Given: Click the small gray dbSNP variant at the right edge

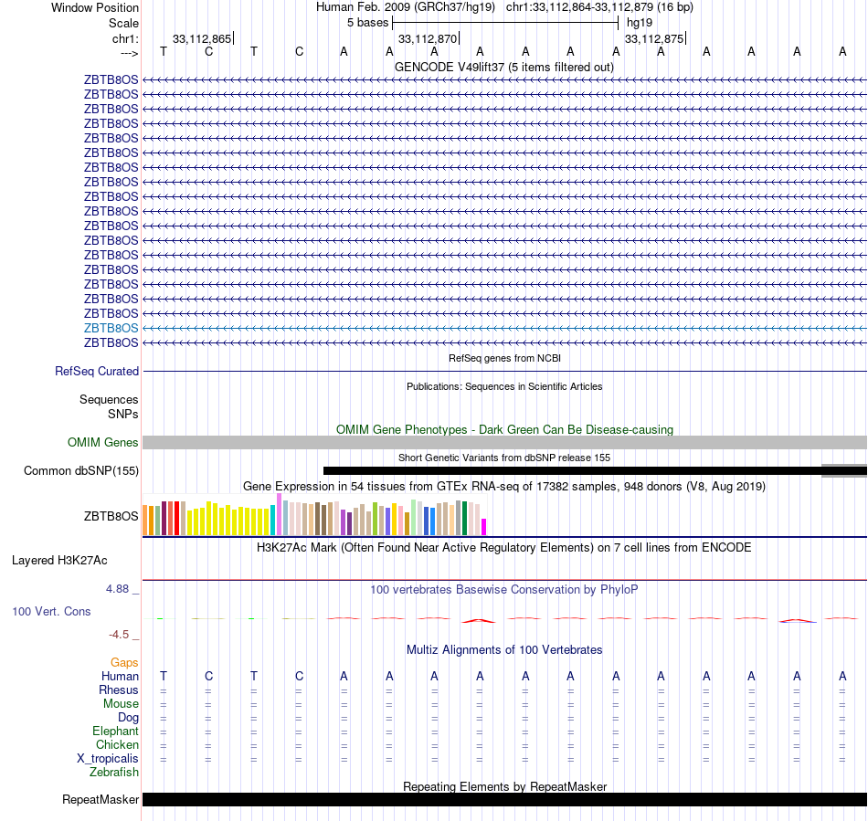Looking at the screenshot, I should click(844, 471).
